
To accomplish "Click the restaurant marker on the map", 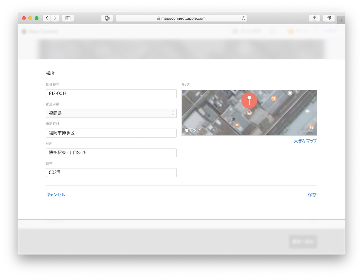I will 274,98.
